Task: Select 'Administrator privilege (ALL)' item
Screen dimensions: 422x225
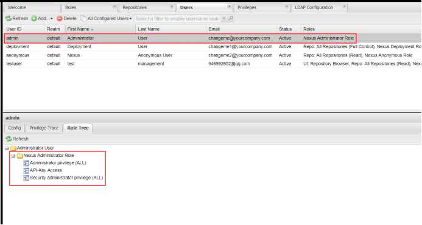Action: [58, 163]
